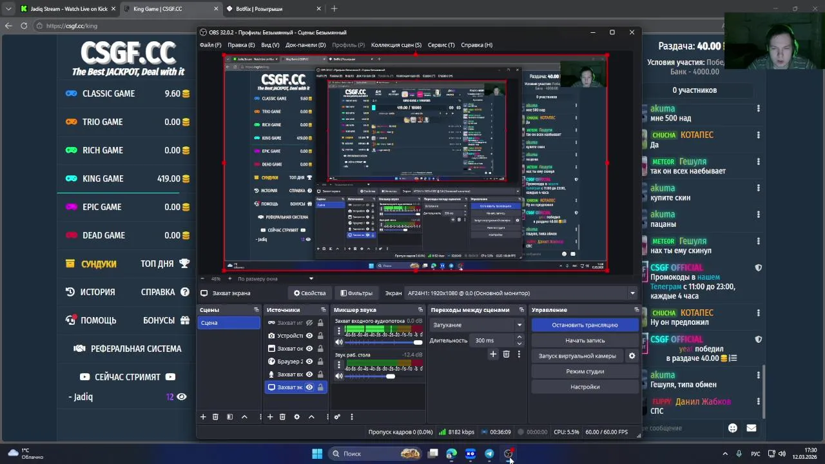Add a new source with plus icon
Screen dimensions: 825x464
(x=270, y=417)
